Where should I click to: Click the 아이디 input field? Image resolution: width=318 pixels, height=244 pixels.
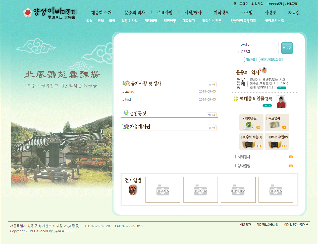click(265, 45)
